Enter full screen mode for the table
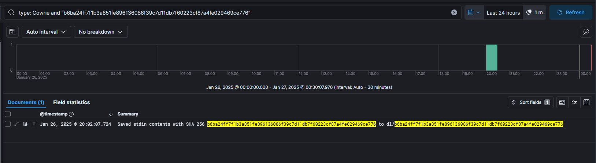Viewport: 596px width, 163px height. click(x=586, y=102)
